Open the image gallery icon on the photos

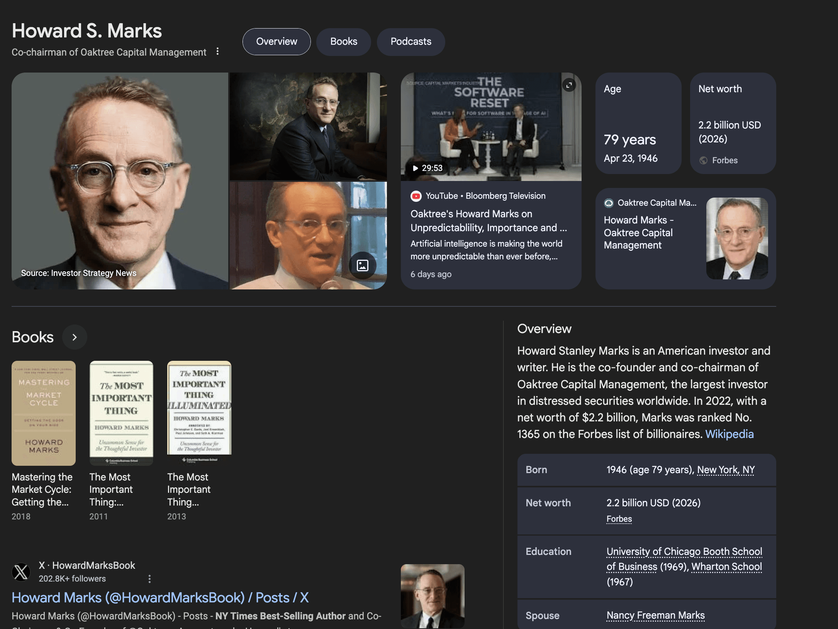pos(362,265)
